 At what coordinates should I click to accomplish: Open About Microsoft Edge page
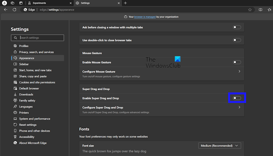click(32, 143)
